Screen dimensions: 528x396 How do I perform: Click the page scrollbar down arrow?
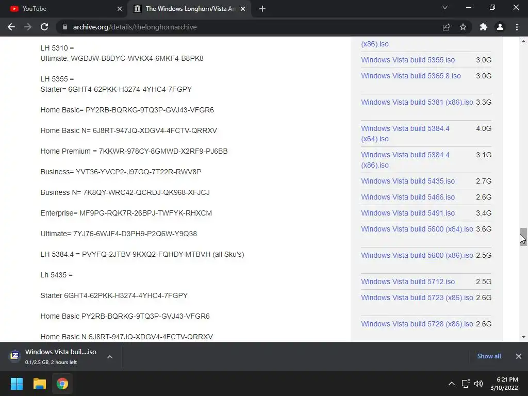pos(523,337)
